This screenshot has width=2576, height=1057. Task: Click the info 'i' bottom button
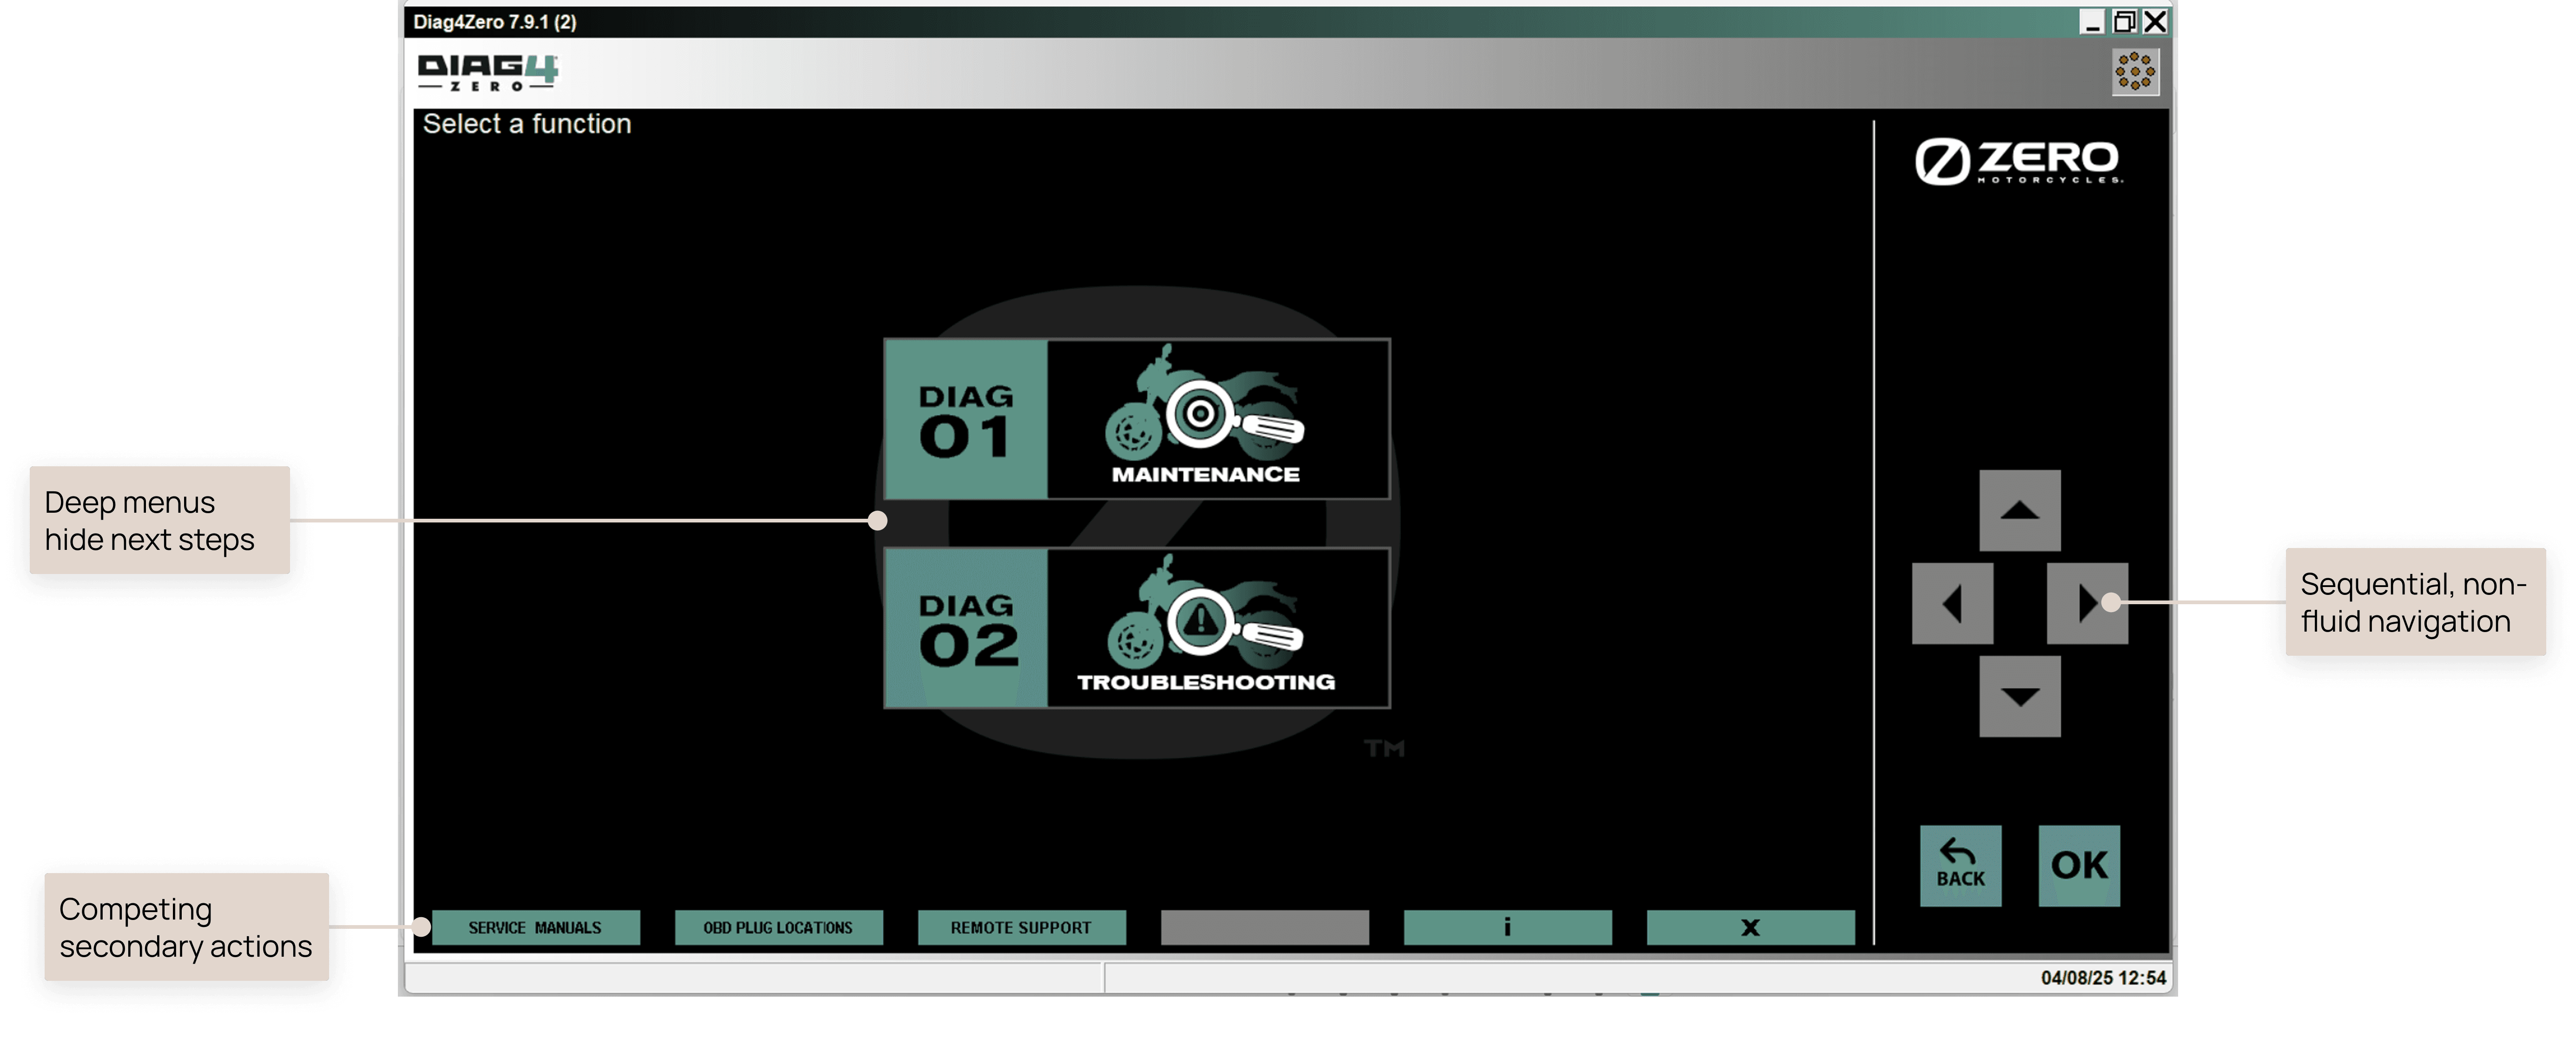pyautogui.click(x=1507, y=927)
